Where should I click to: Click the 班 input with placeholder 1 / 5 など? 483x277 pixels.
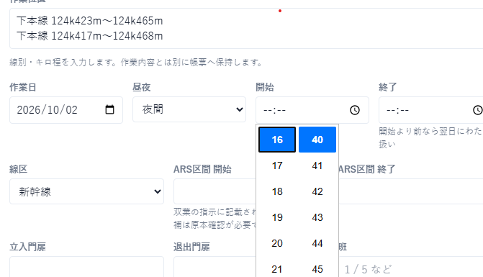tap(410, 267)
